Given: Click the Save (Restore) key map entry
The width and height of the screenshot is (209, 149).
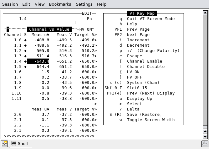Looking at the screenshot, I should (144, 115).
